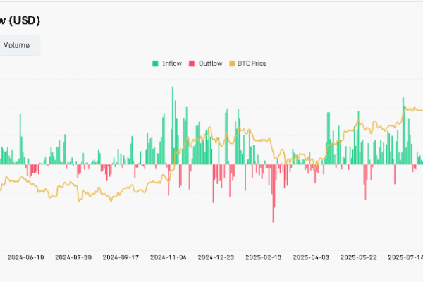This screenshot has width=423, height=282.
Task: Select the 2025-02-13 date axis label
Action: (x=264, y=258)
